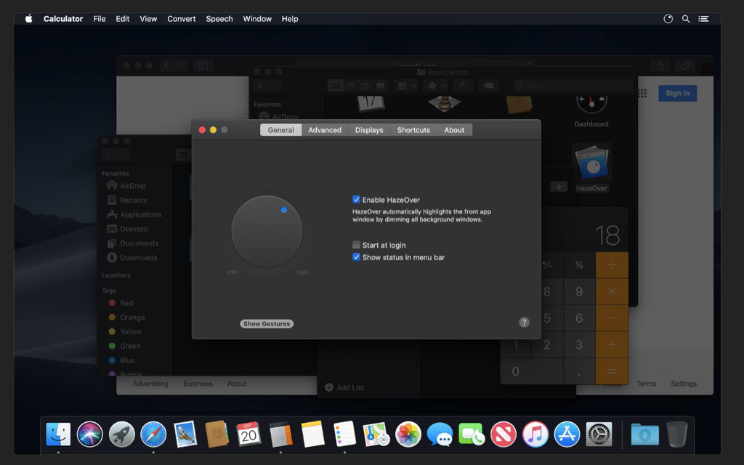Open the Downloads folder stack in the Dock

tap(644, 434)
